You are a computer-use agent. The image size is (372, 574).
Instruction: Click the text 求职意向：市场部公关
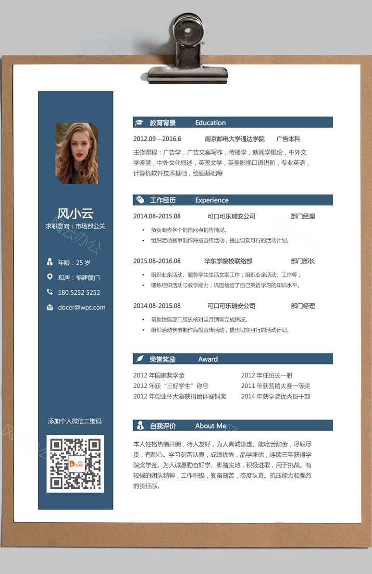tap(75, 226)
